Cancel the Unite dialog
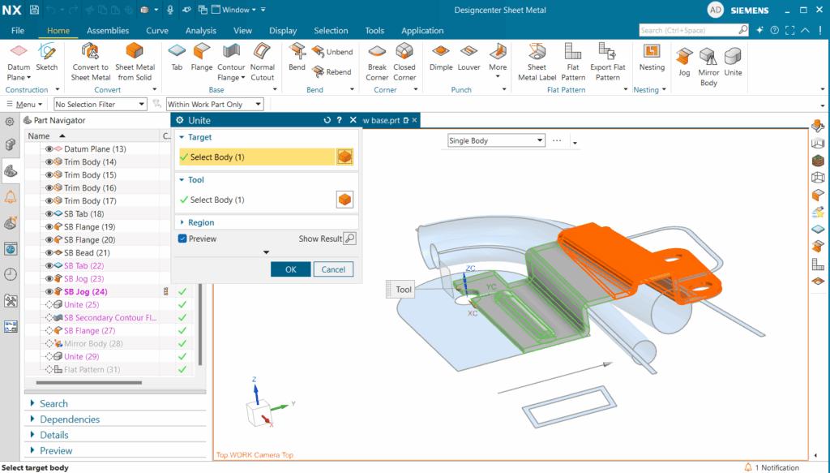Image resolution: width=830 pixels, height=473 pixels. (333, 269)
